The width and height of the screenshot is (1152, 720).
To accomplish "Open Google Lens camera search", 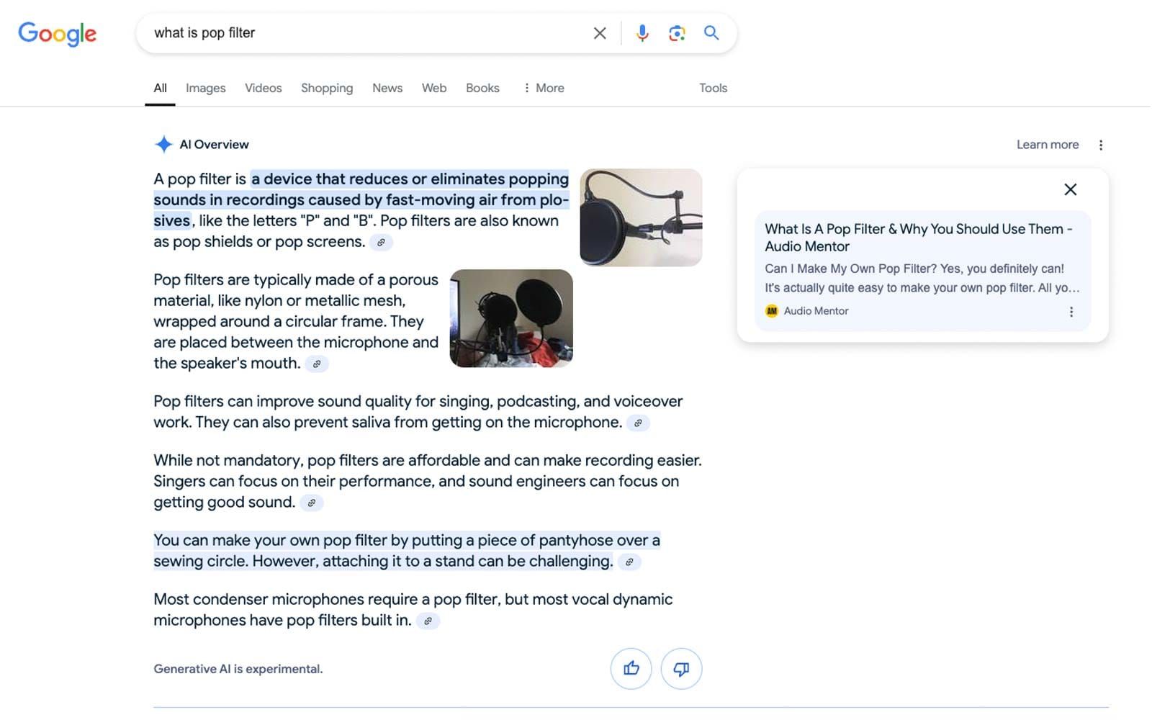I will (676, 32).
